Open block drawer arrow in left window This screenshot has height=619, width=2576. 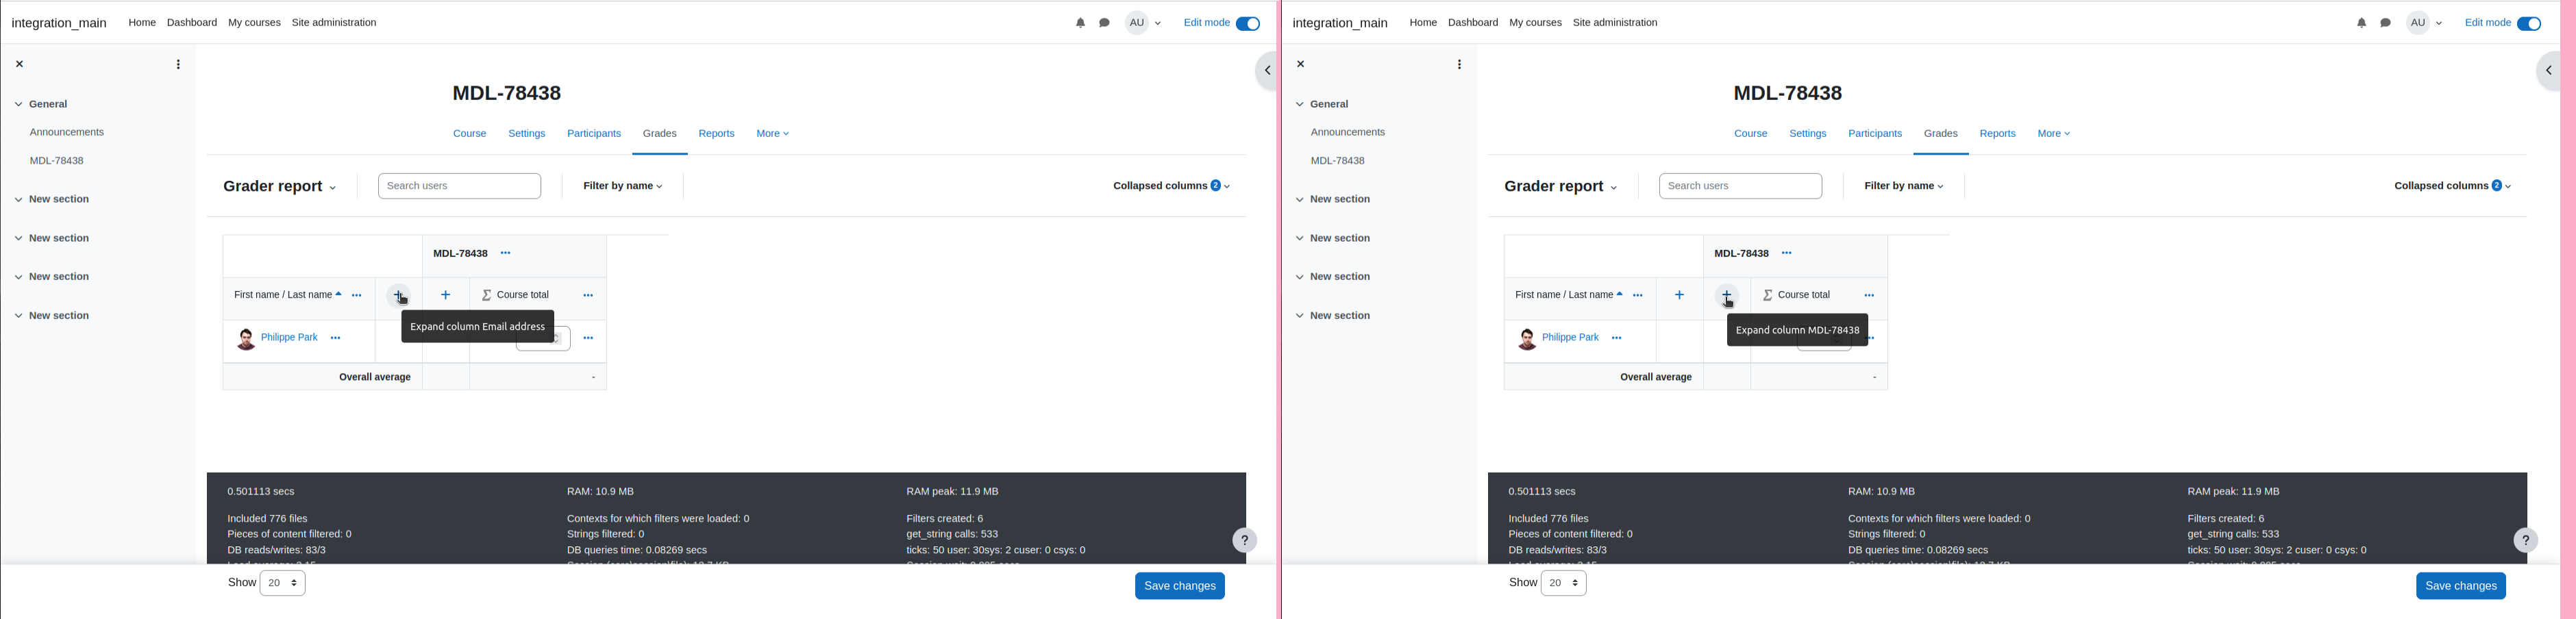pos(1266,71)
